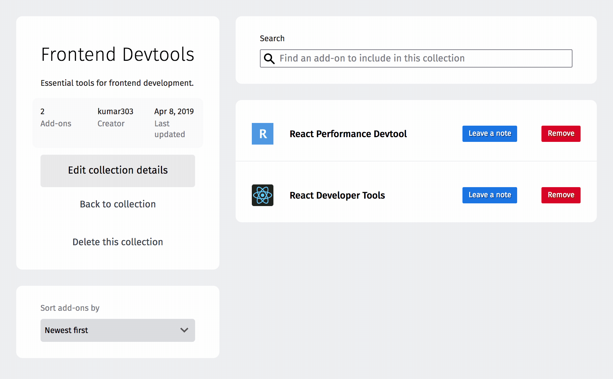Viewport: 613px width, 379px height.
Task: Follow the "Back to collection" link
Action: tap(118, 204)
